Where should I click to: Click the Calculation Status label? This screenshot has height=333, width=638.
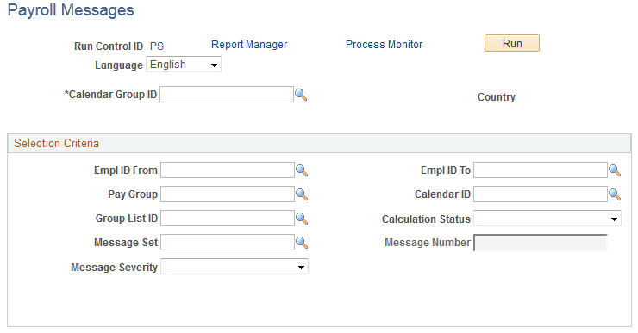pos(426,219)
